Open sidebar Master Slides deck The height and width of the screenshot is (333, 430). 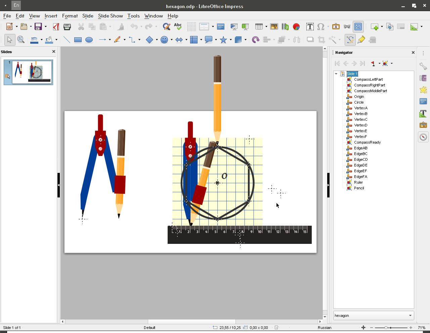[x=423, y=102]
